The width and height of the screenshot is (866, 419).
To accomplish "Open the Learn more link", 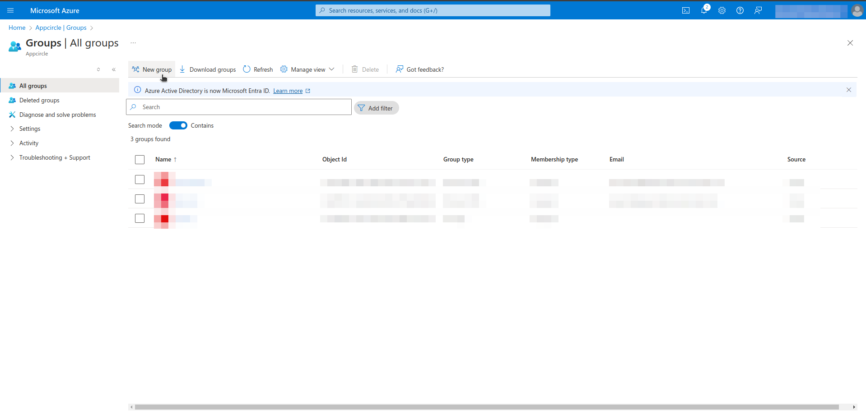I will coord(288,91).
